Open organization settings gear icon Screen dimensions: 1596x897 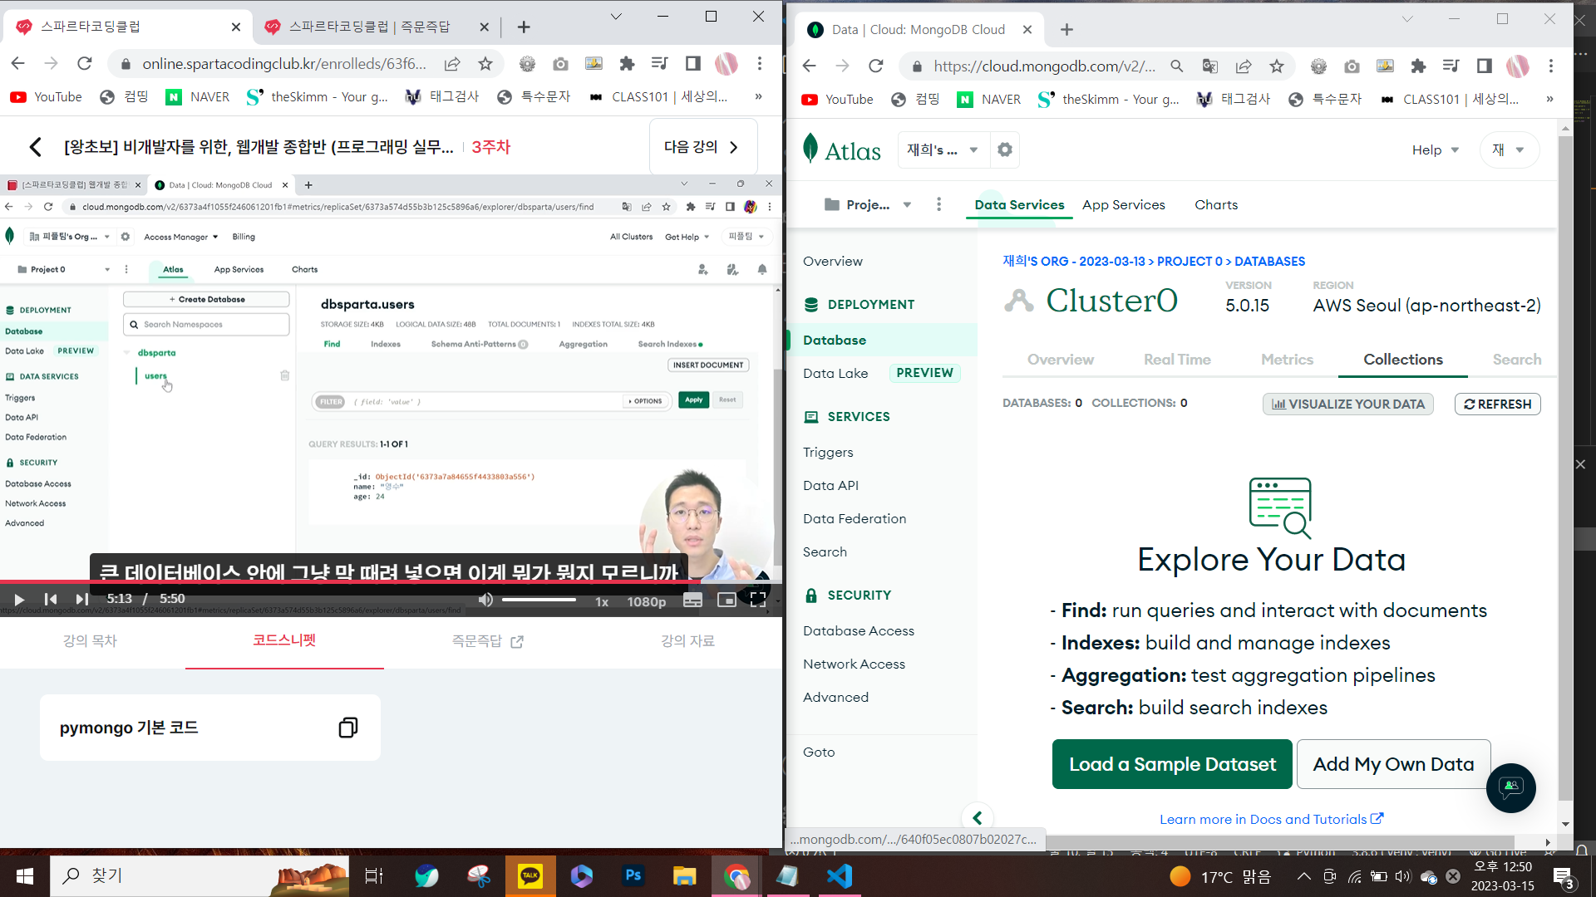1005,149
